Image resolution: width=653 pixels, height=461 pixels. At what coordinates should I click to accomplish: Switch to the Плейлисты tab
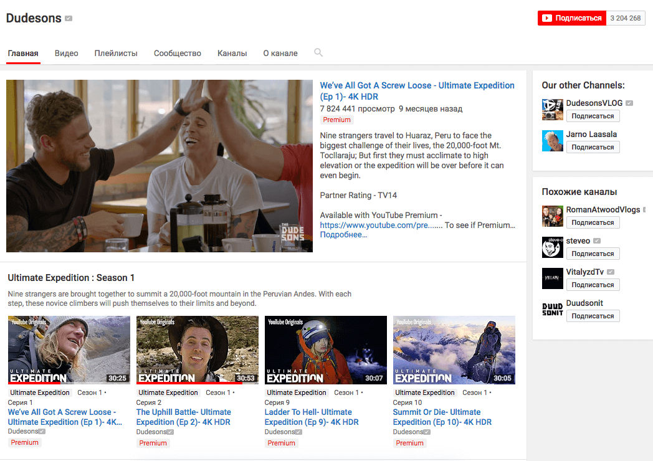pos(116,54)
